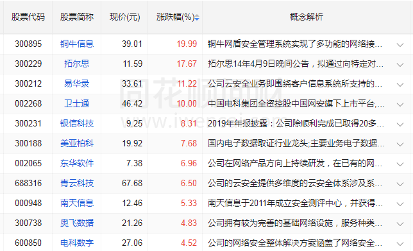Select stock code 002268
413x251 pixels.
pyautogui.click(x=28, y=103)
